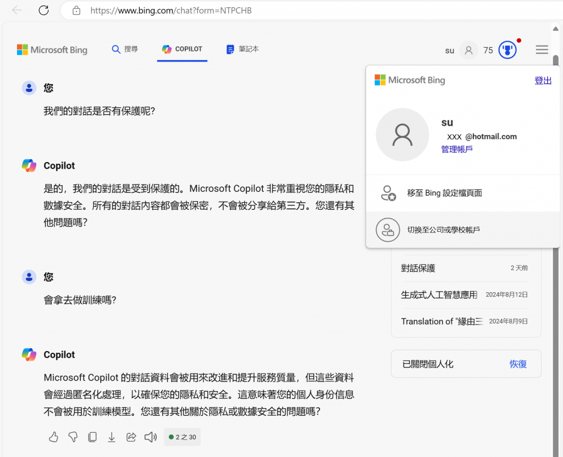The width and height of the screenshot is (563, 457).
Task: Export the response with download icon
Action: (x=112, y=437)
